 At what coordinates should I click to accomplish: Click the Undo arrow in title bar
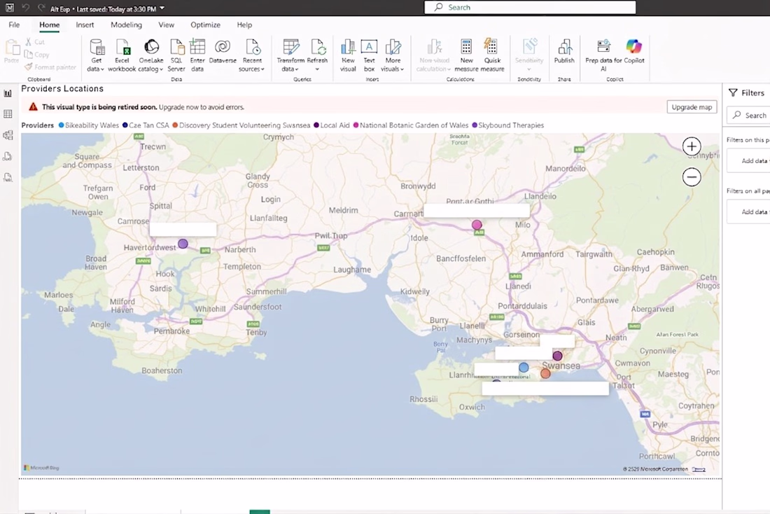coord(26,8)
